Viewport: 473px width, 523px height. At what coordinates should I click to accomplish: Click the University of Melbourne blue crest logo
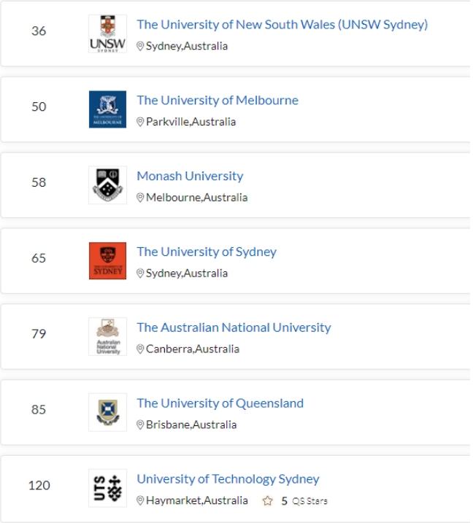point(107,109)
